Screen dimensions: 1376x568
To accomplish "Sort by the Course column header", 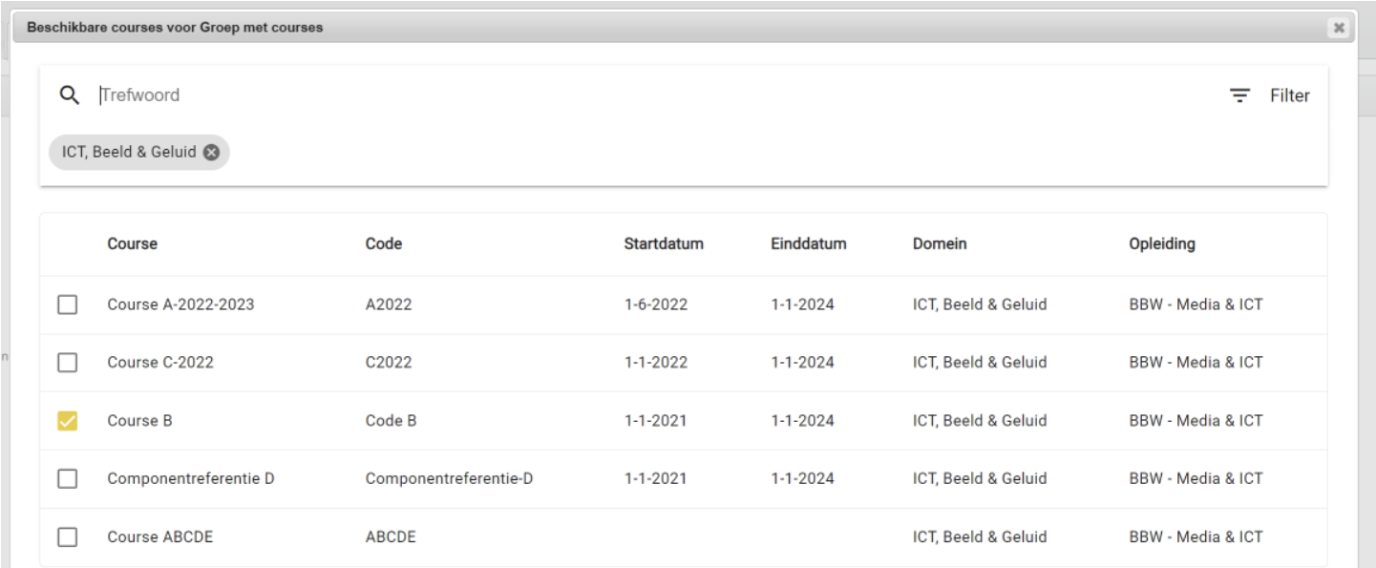I will (x=132, y=243).
